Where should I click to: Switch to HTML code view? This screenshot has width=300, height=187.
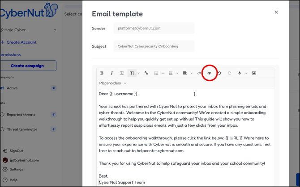pyautogui.click(x=199, y=73)
